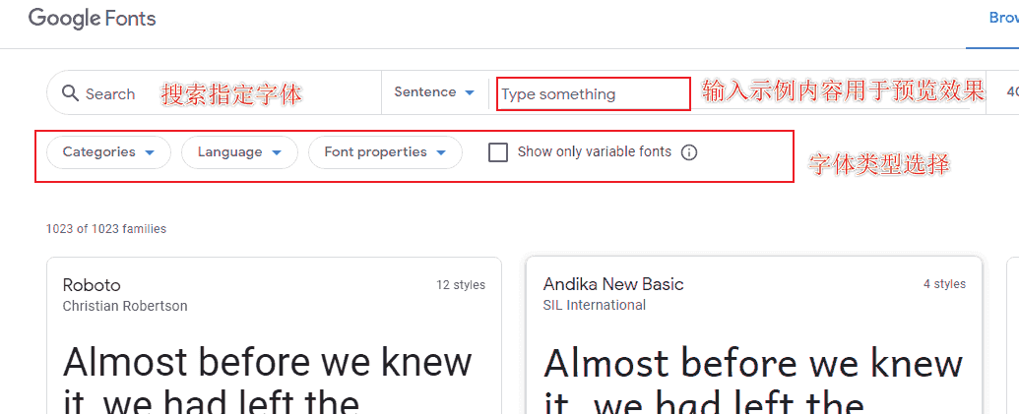Open the Andika New Basic font
Image resolution: width=1019 pixels, height=414 pixels.
click(613, 284)
